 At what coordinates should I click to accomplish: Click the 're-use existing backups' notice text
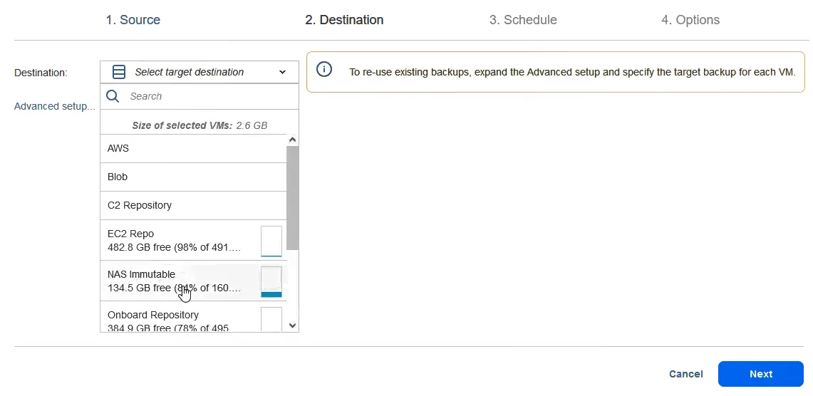click(572, 72)
